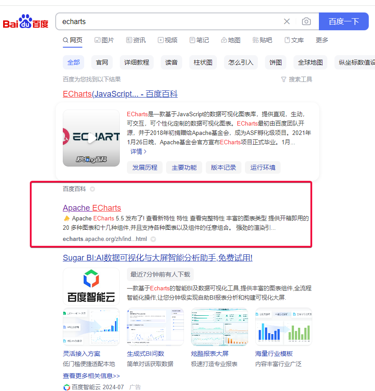Open 搜索工具 filter options
Viewport: 375px width, 391px height.
coord(297,79)
